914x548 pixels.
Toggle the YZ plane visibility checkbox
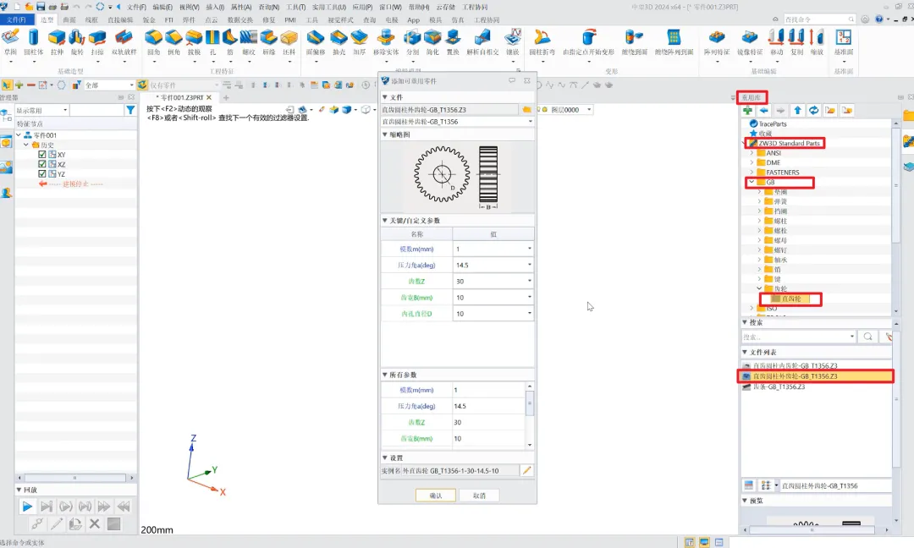(x=42, y=174)
